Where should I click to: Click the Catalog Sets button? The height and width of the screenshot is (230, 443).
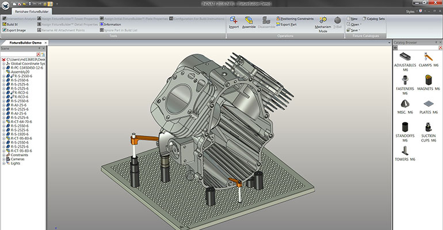373,18
